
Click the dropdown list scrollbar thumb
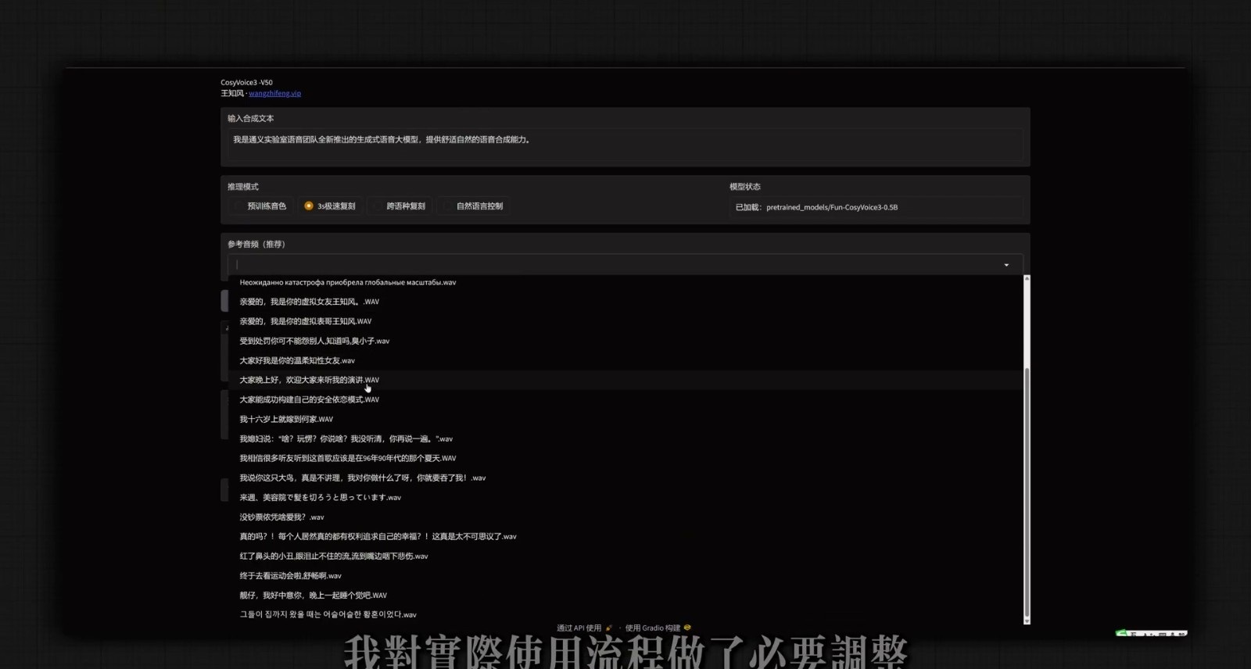(1027, 491)
